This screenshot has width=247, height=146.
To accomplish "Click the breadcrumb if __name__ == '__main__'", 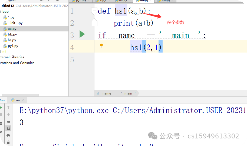I will coord(116,93).
